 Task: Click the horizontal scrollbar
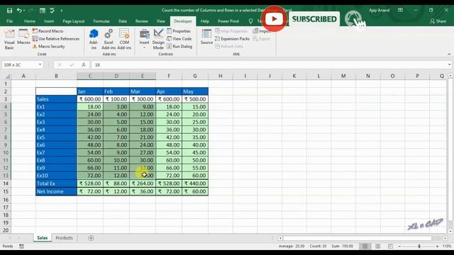coord(358,238)
